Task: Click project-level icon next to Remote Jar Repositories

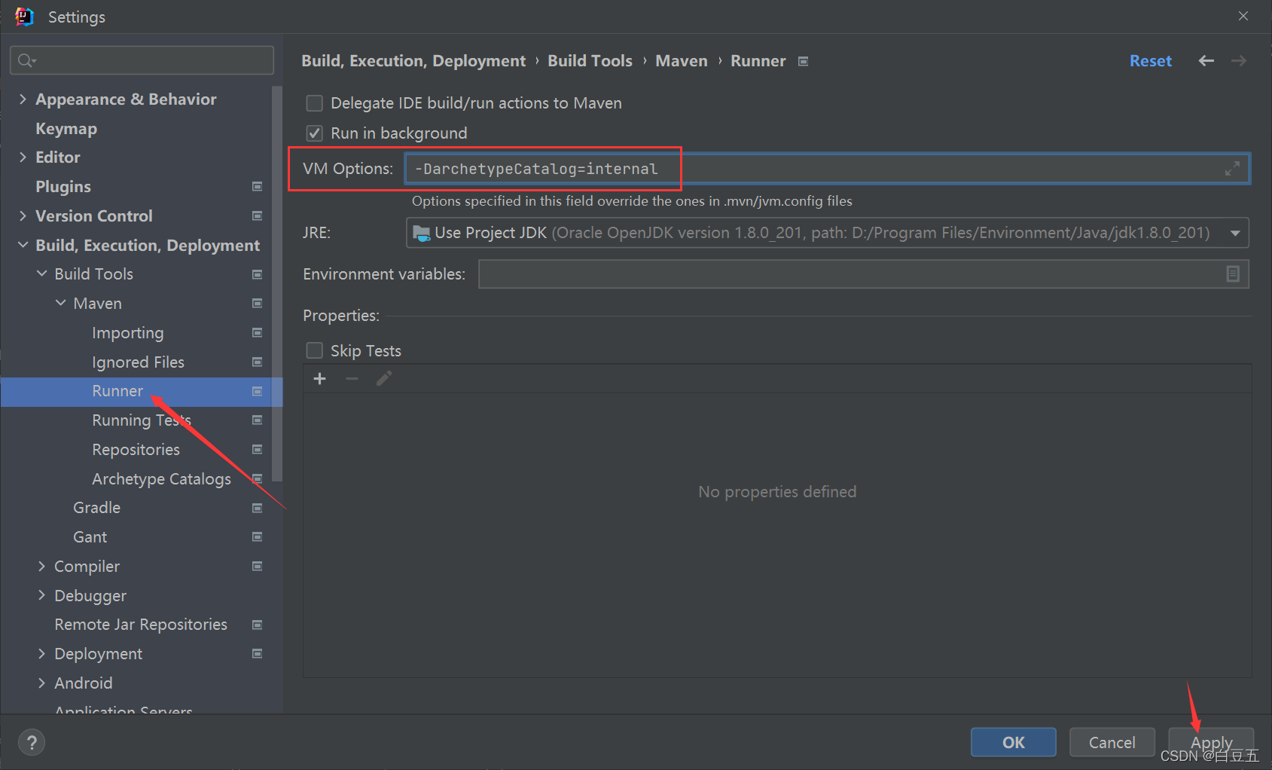Action: click(x=257, y=625)
